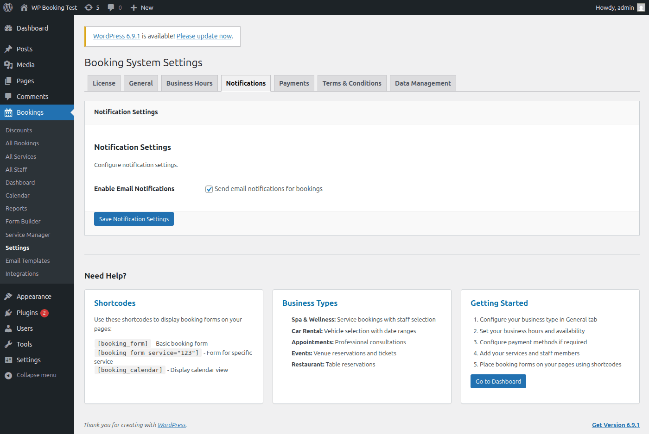Click the Get Version 6.9.1 link

(615, 425)
